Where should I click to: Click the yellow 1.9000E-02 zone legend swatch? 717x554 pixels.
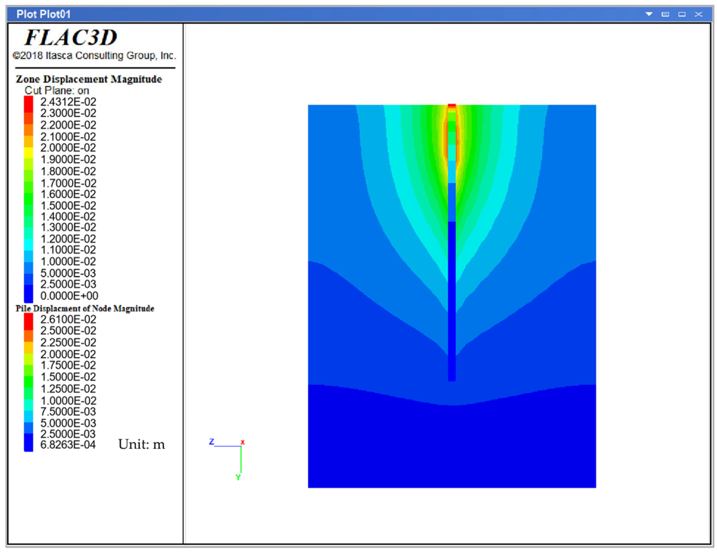tap(28, 154)
